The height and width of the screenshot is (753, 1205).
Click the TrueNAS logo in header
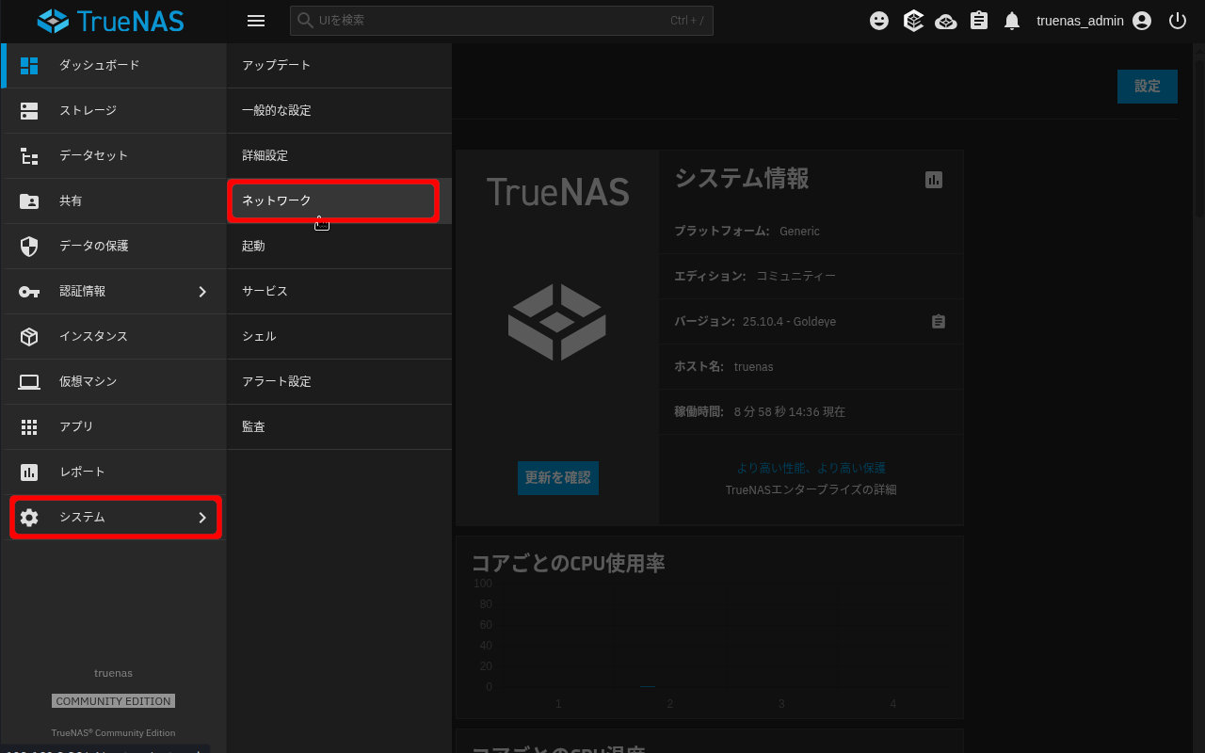tap(111, 21)
